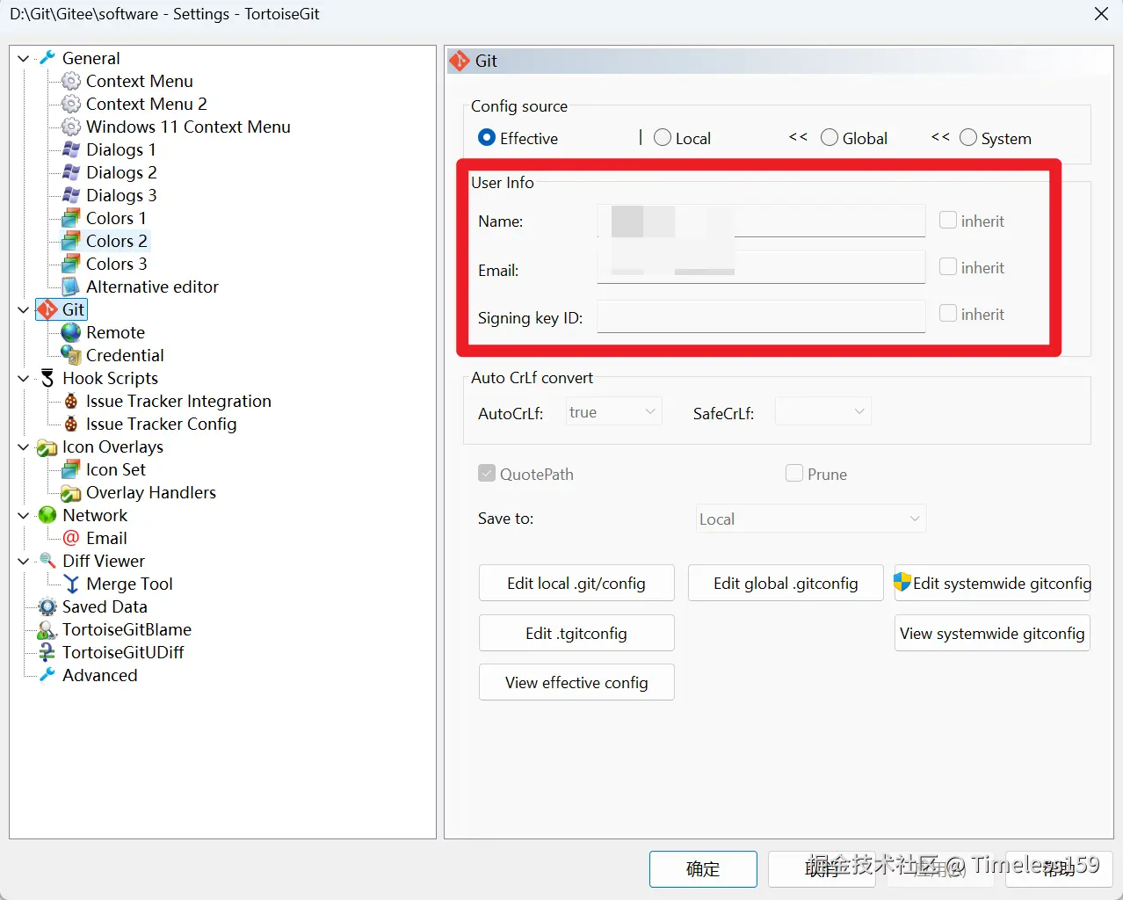Click the View systemwide gitconfig button
1123x900 pixels.
tap(992, 633)
